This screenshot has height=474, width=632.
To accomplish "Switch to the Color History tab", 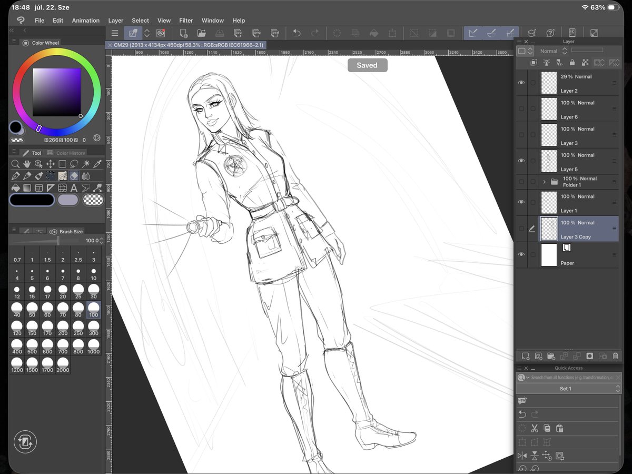I will 66,153.
